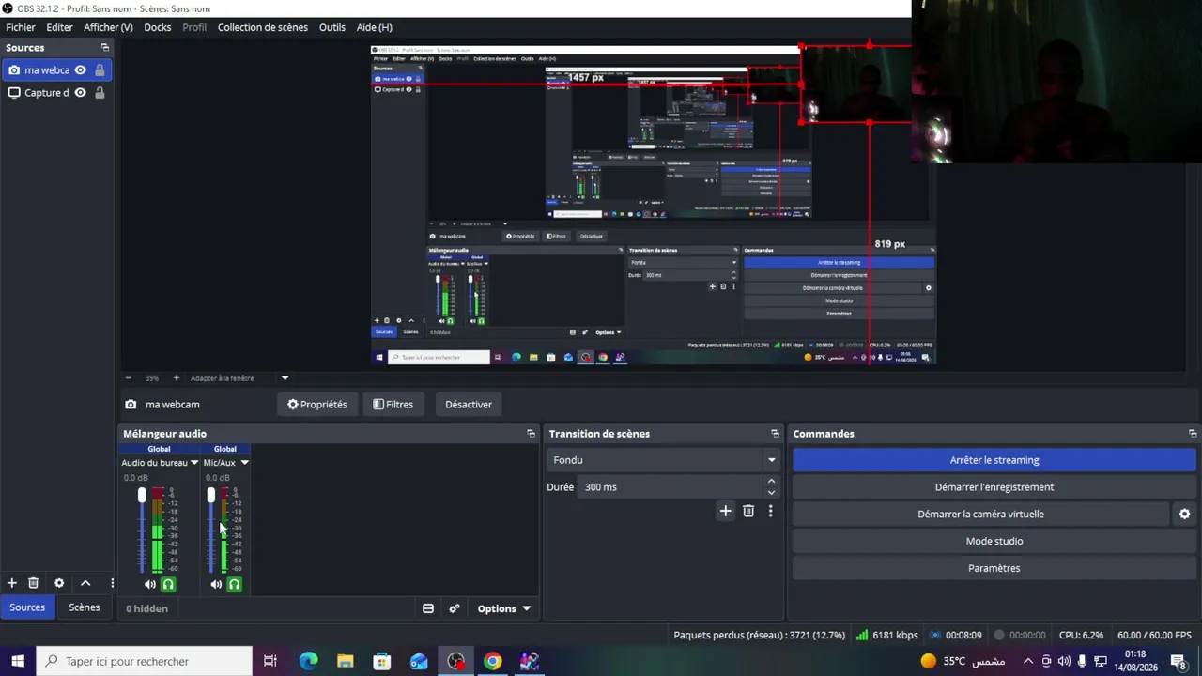Open virtual camera settings gear
Image resolution: width=1202 pixels, height=676 pixels.
(x=1184, y=514)
